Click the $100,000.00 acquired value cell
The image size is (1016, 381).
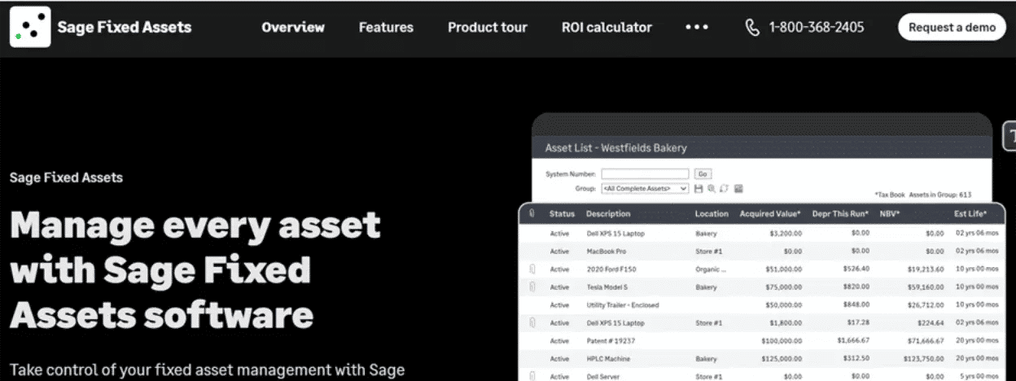pyautogui.click(x=782, y=341)
